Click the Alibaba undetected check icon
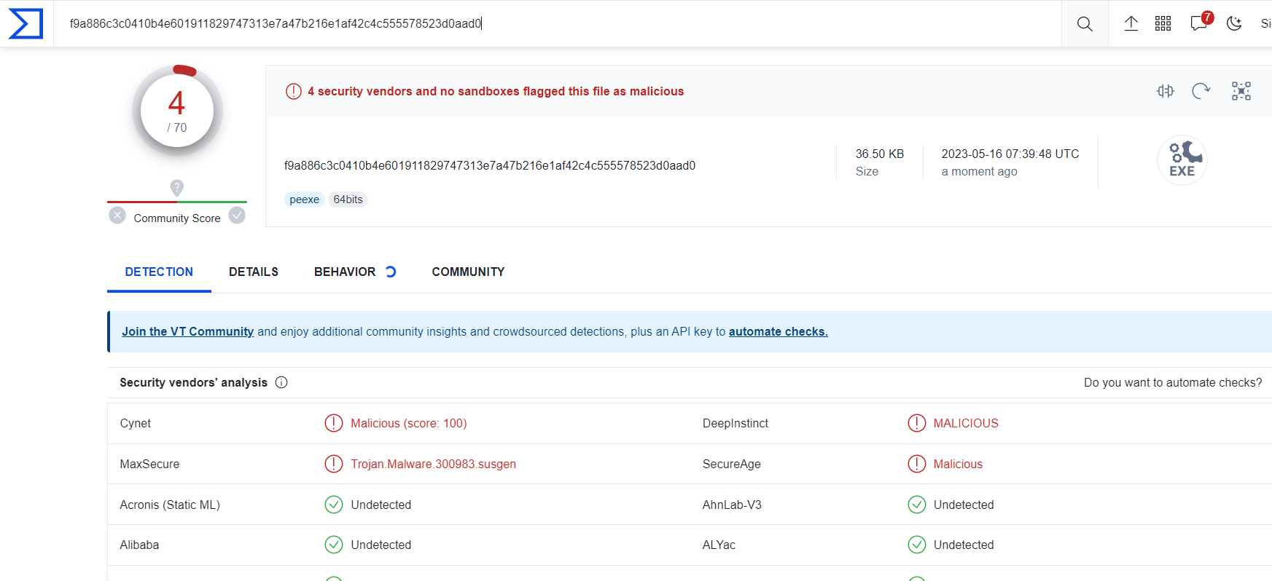 [334, 545]
